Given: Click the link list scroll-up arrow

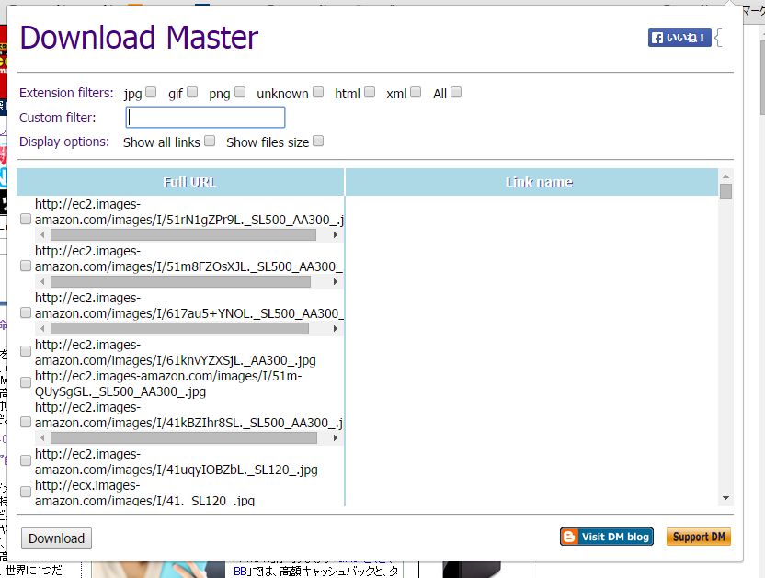Looking at the screenshot, I should tap(726, 176).
